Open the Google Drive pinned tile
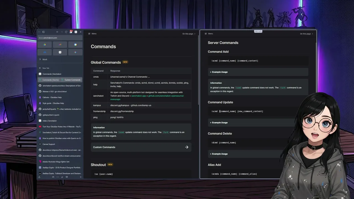The width and height of the screenshot is (354, 199). pos(45,44)
